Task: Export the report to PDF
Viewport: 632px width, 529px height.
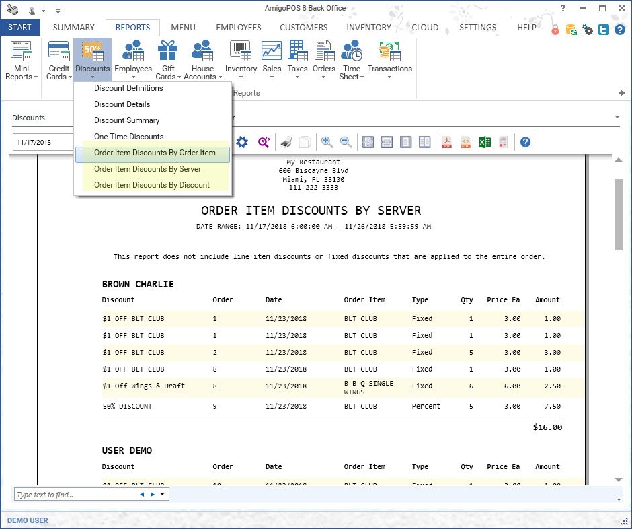Action: tap(446, 142)
